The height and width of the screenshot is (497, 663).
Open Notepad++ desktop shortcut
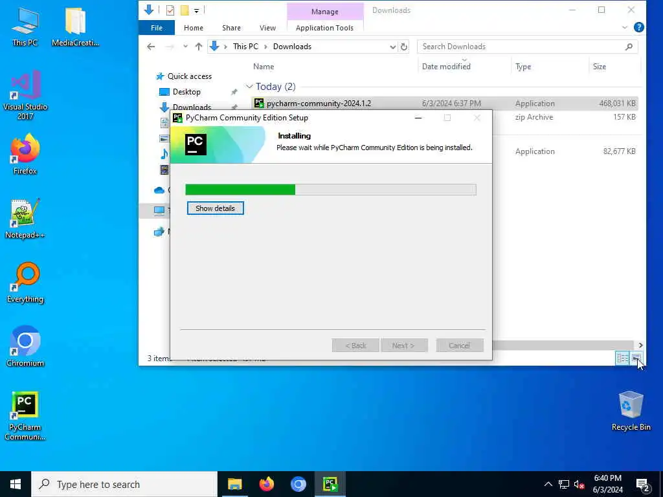coord(25,219)
